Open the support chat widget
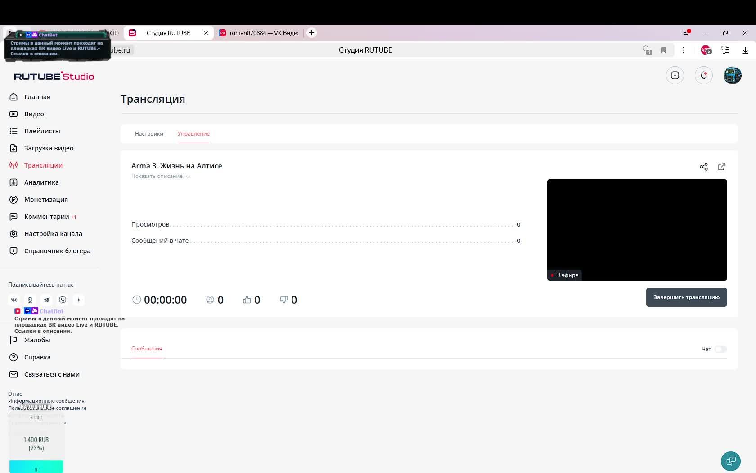 tap(731, 461)
